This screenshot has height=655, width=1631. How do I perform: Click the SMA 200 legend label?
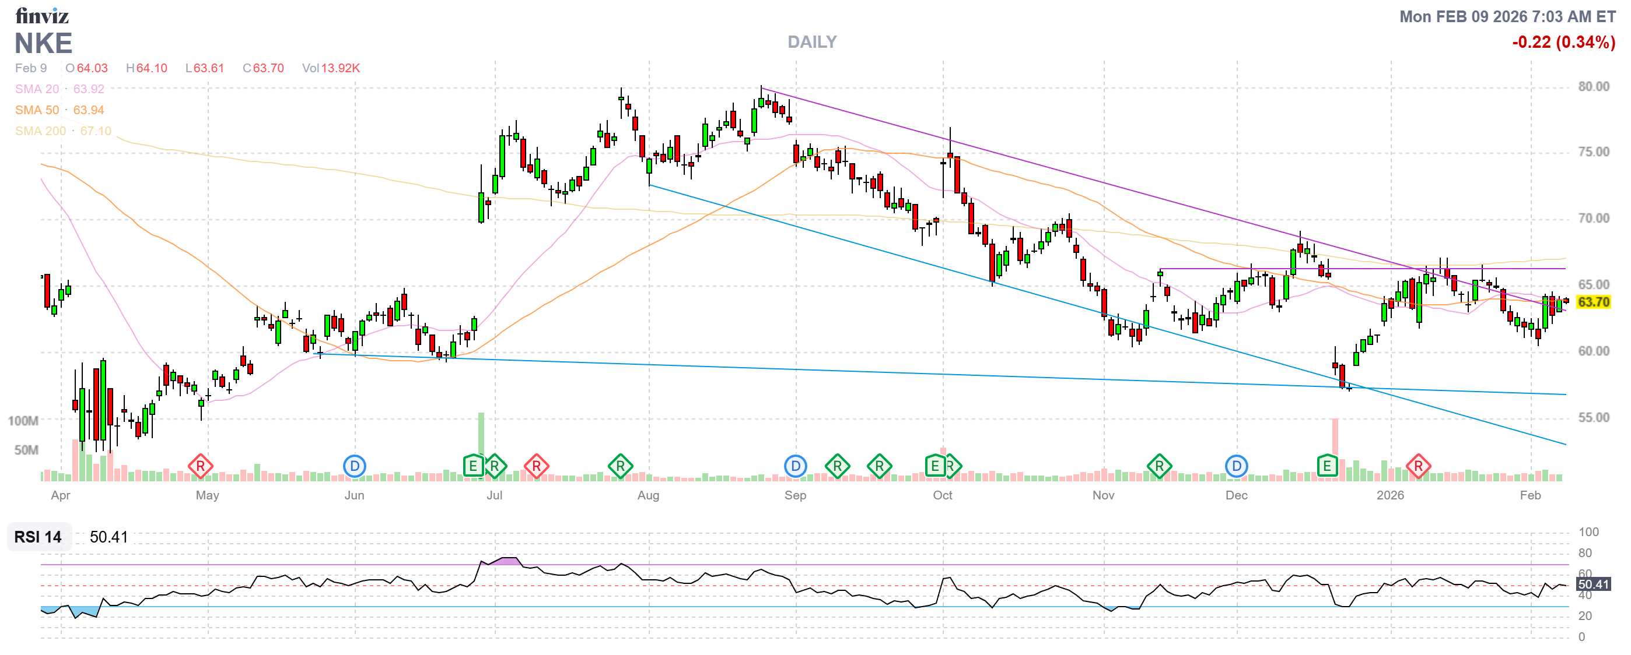click(x=40, y=131)
